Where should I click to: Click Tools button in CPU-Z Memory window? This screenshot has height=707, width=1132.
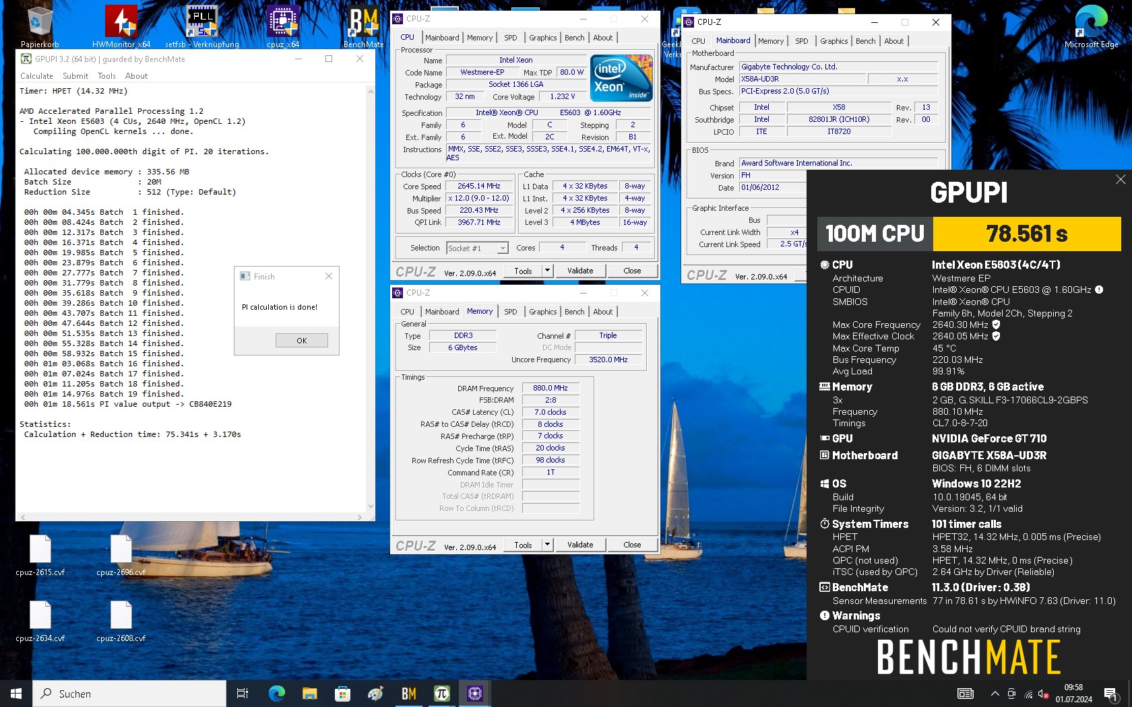524,545
